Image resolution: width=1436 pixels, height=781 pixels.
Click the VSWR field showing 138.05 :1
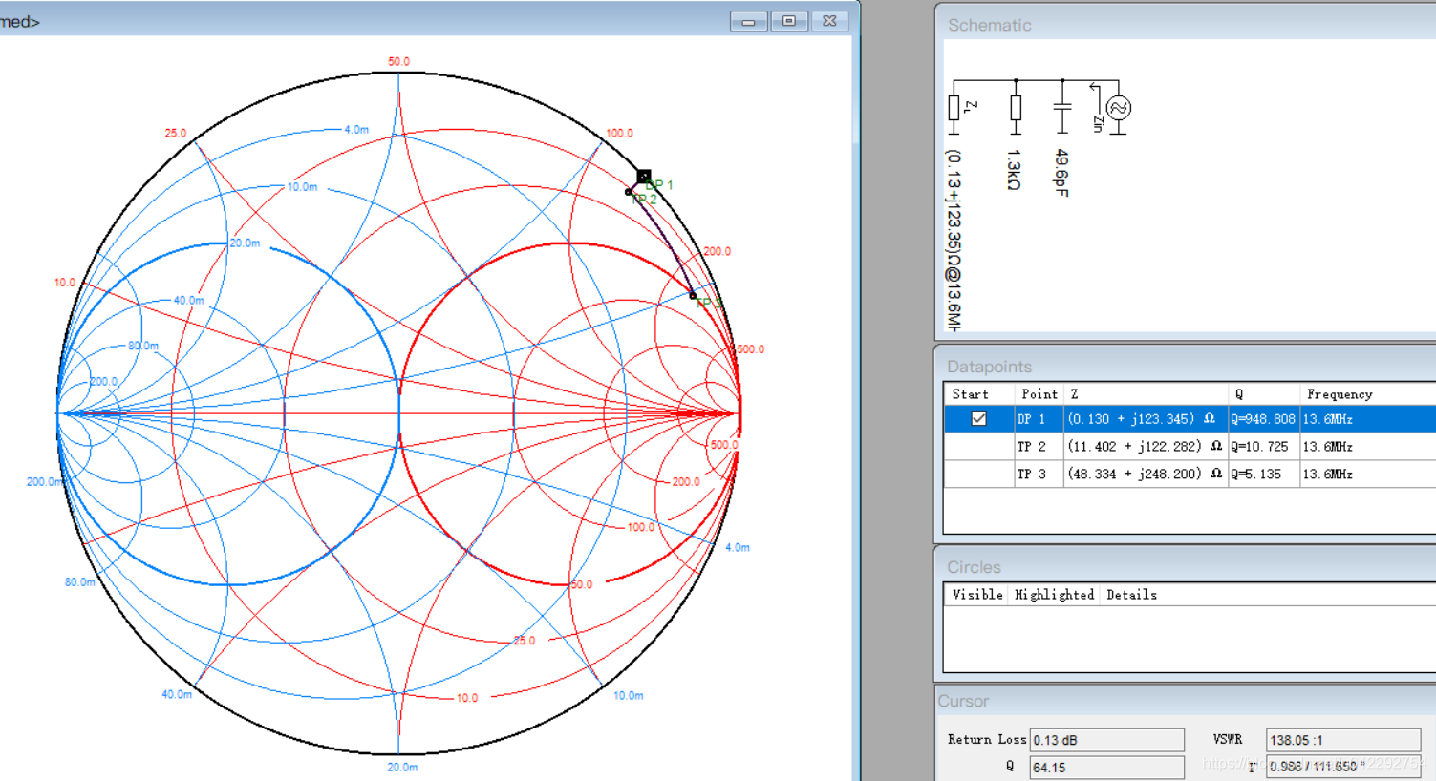[x=1342, y=740]
